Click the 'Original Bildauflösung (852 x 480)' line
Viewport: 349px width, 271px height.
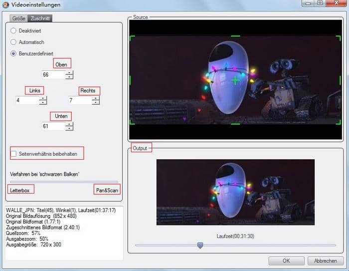coord(41,216)
